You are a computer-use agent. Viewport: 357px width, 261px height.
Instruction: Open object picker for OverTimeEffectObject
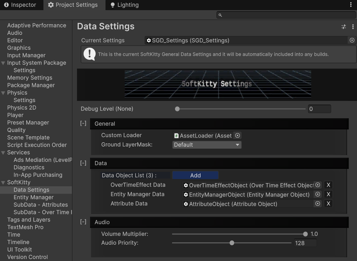click(318, 185)
